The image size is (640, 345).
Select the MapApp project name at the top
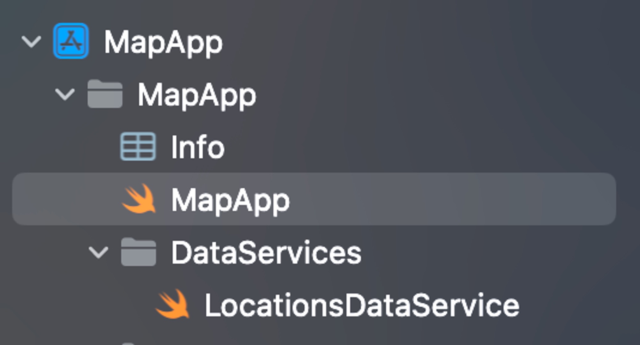tap(163, 43)
